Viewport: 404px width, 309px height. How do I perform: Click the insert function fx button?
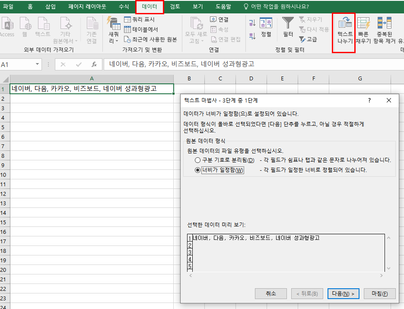pos(94,64)
